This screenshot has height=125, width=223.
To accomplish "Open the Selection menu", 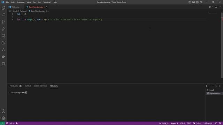I will point(21,2).
